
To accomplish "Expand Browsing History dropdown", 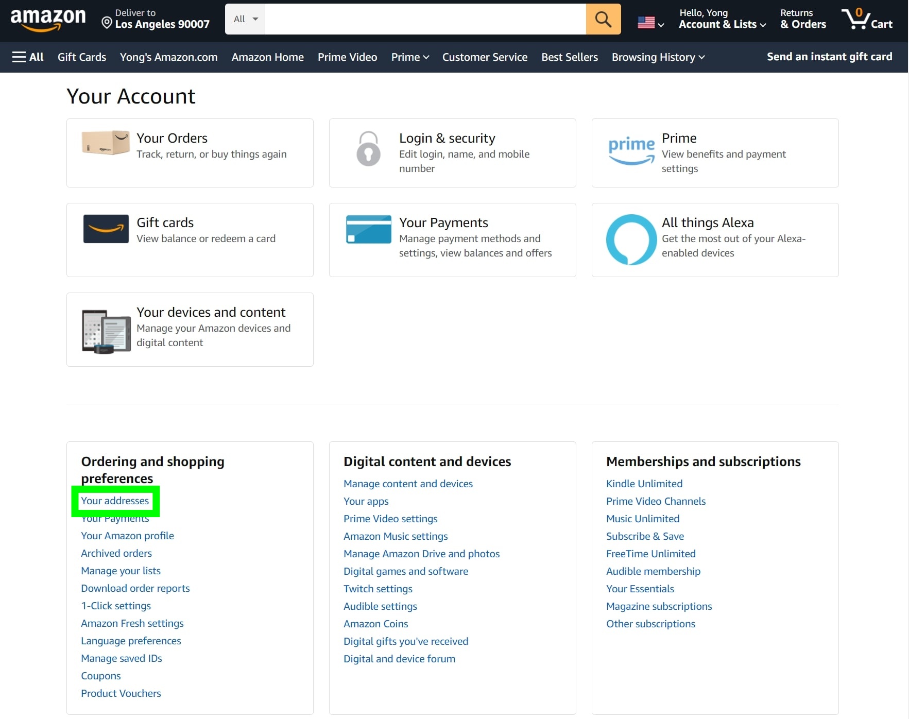I will coord(658,57).
